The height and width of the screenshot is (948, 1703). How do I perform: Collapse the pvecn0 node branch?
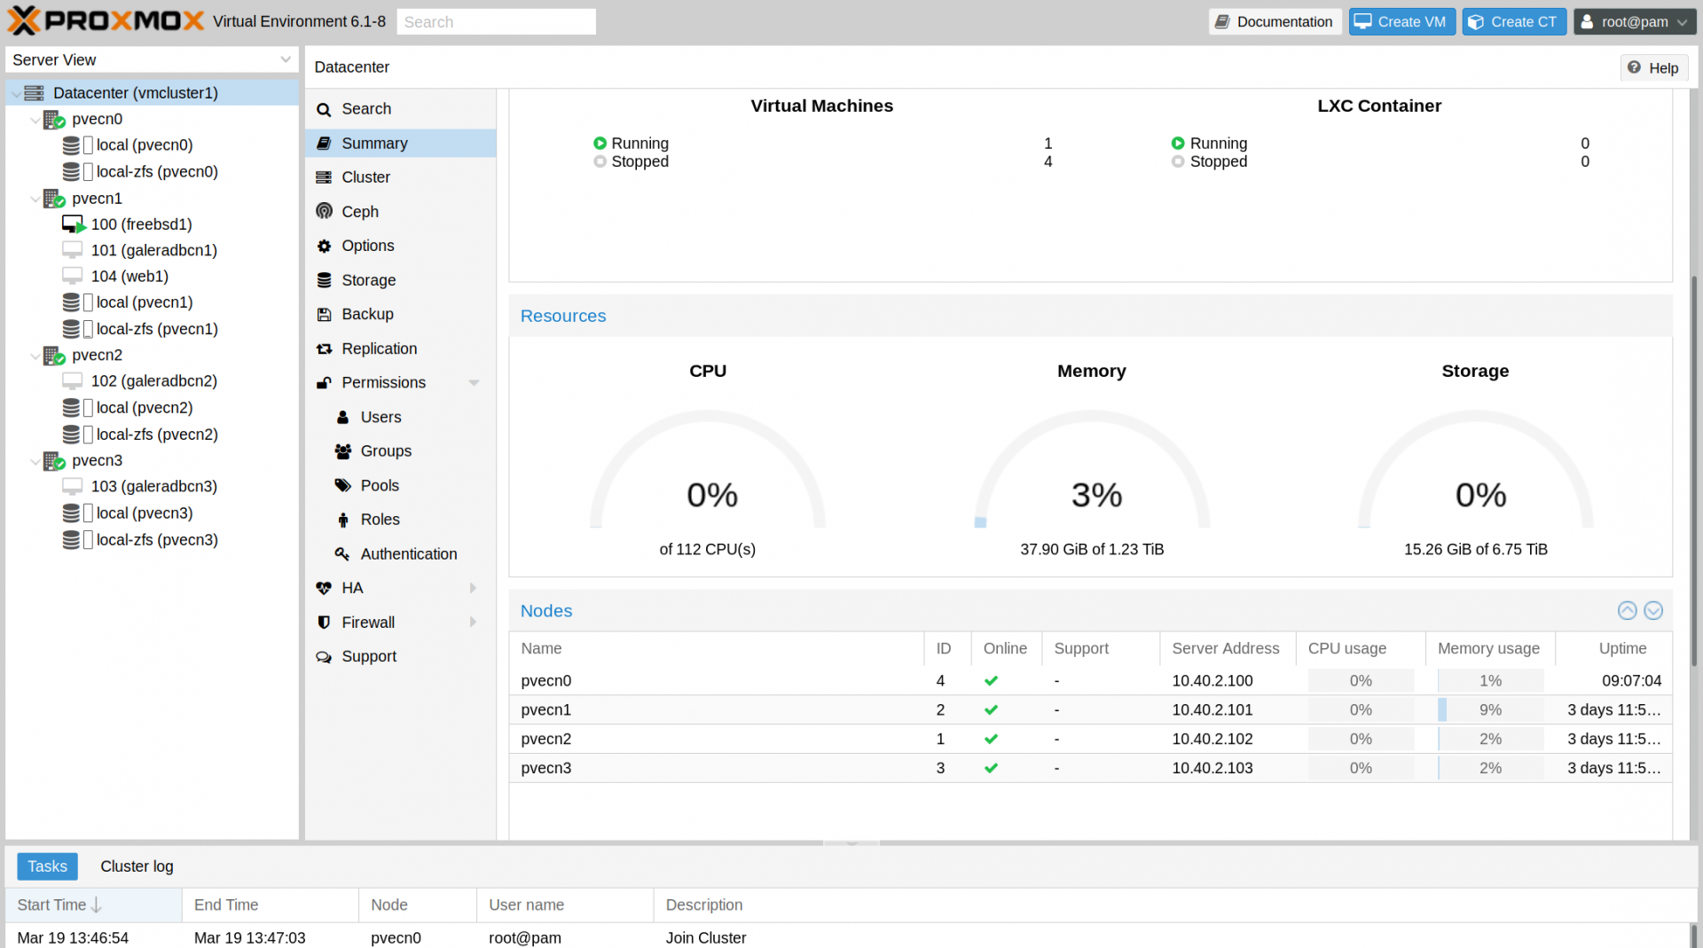[x=35, y=120]
